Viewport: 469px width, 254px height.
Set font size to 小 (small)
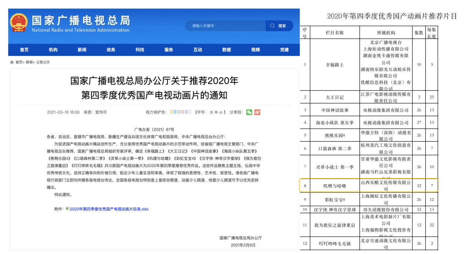tap(221, 112)
